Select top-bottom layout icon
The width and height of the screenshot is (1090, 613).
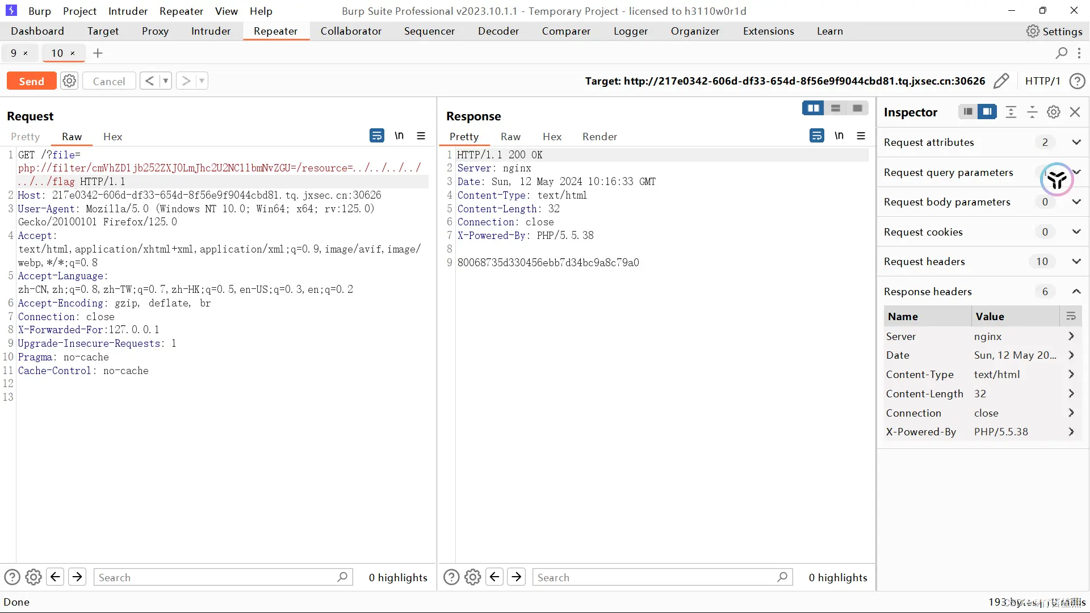[x=835, y=108]
